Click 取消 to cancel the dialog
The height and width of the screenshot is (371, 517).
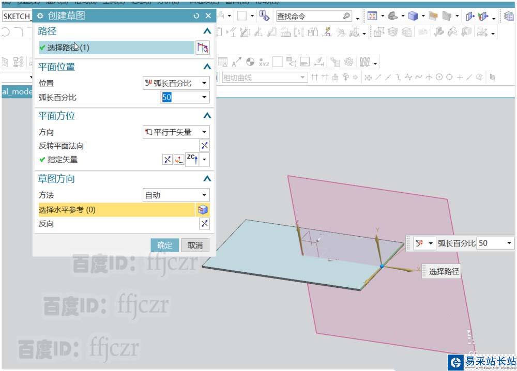pyautogui.click(x=195, y=245)
